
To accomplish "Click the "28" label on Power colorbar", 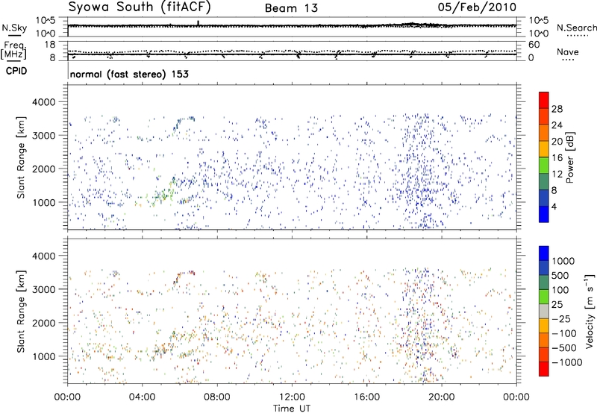I will (x=557, y=109).
